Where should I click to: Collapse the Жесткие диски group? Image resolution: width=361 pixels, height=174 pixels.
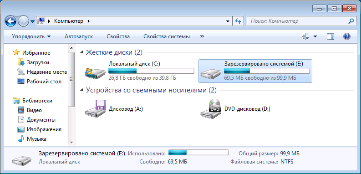(82, 52)
